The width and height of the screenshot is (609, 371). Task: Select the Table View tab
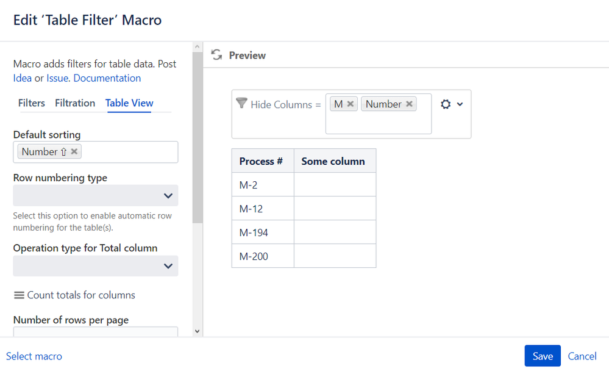pyautogui.click(x=129, y=103)
